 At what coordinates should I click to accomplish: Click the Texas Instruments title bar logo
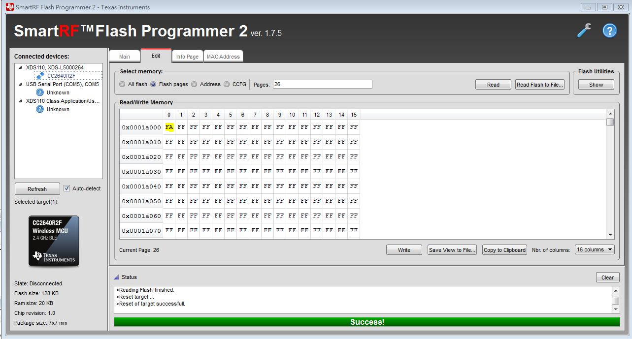(9, 7)
